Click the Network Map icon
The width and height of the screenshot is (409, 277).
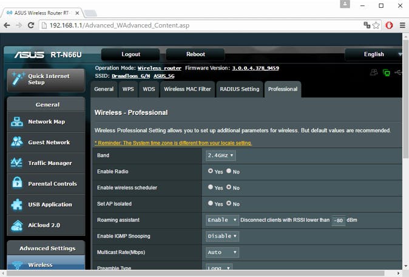[x=17, y=122]
